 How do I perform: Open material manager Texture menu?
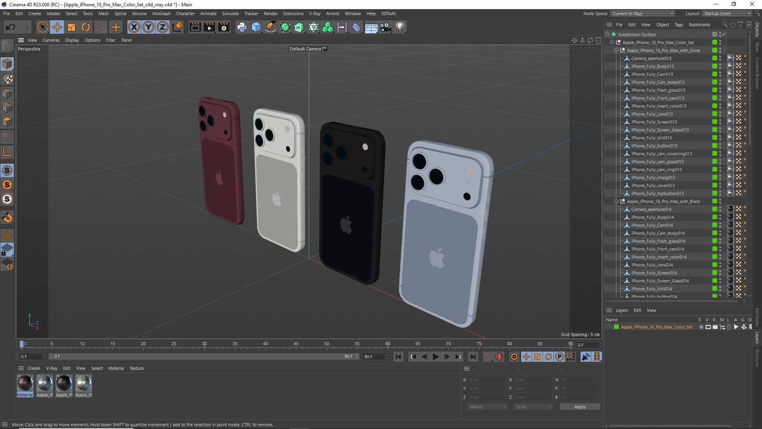click(x=137, y=368)
